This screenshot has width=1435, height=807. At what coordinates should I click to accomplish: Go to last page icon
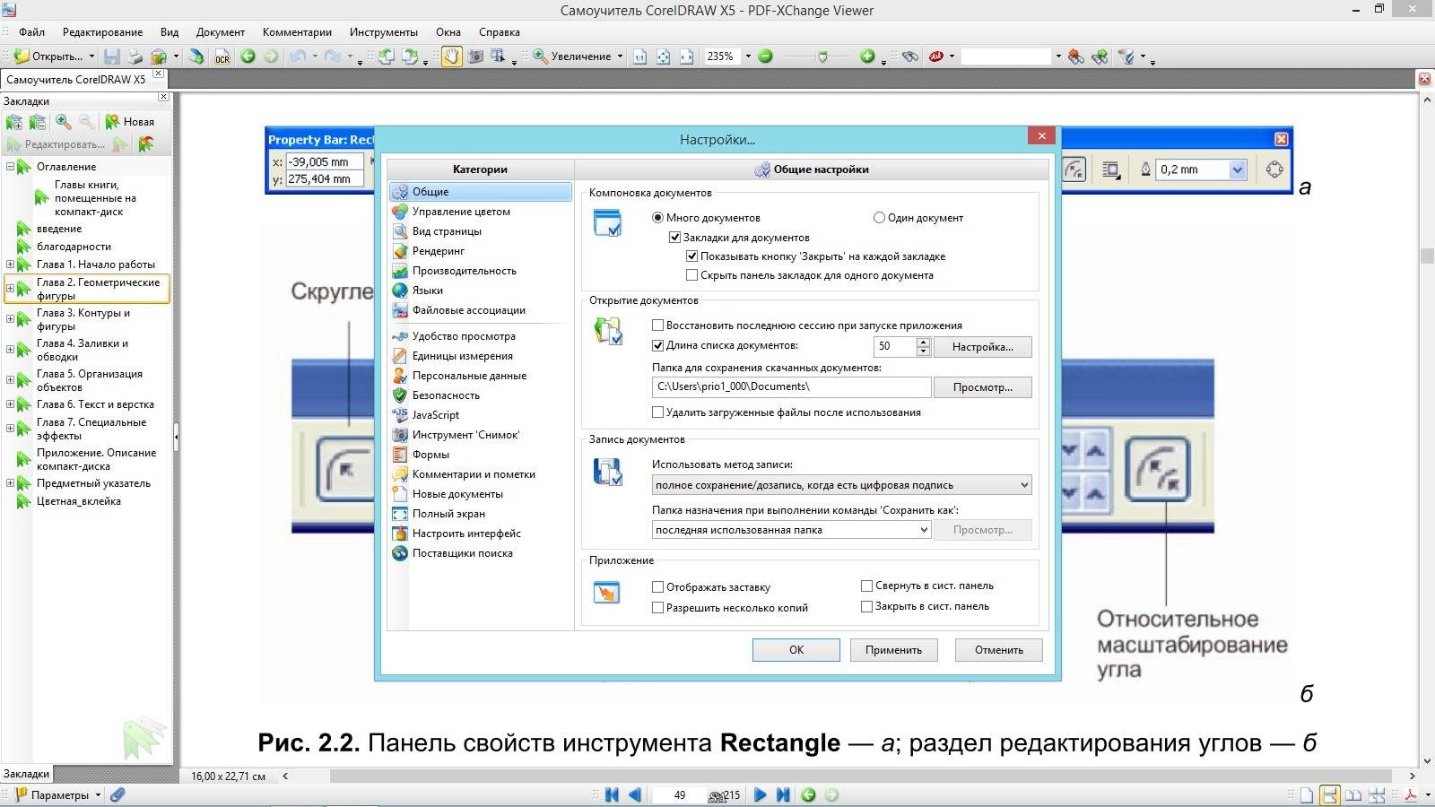(783, 794)
